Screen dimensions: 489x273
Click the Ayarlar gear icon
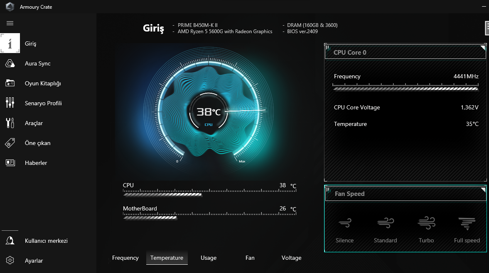(10, 260)
